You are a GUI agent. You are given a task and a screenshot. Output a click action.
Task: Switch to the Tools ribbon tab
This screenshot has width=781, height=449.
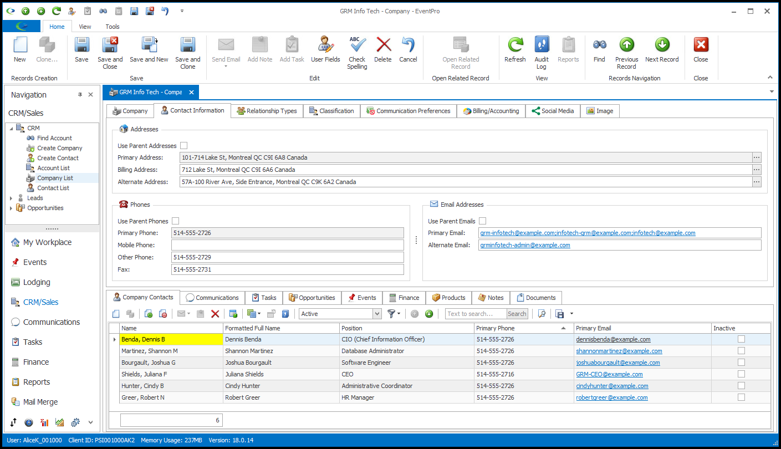[x=113, y=27]
